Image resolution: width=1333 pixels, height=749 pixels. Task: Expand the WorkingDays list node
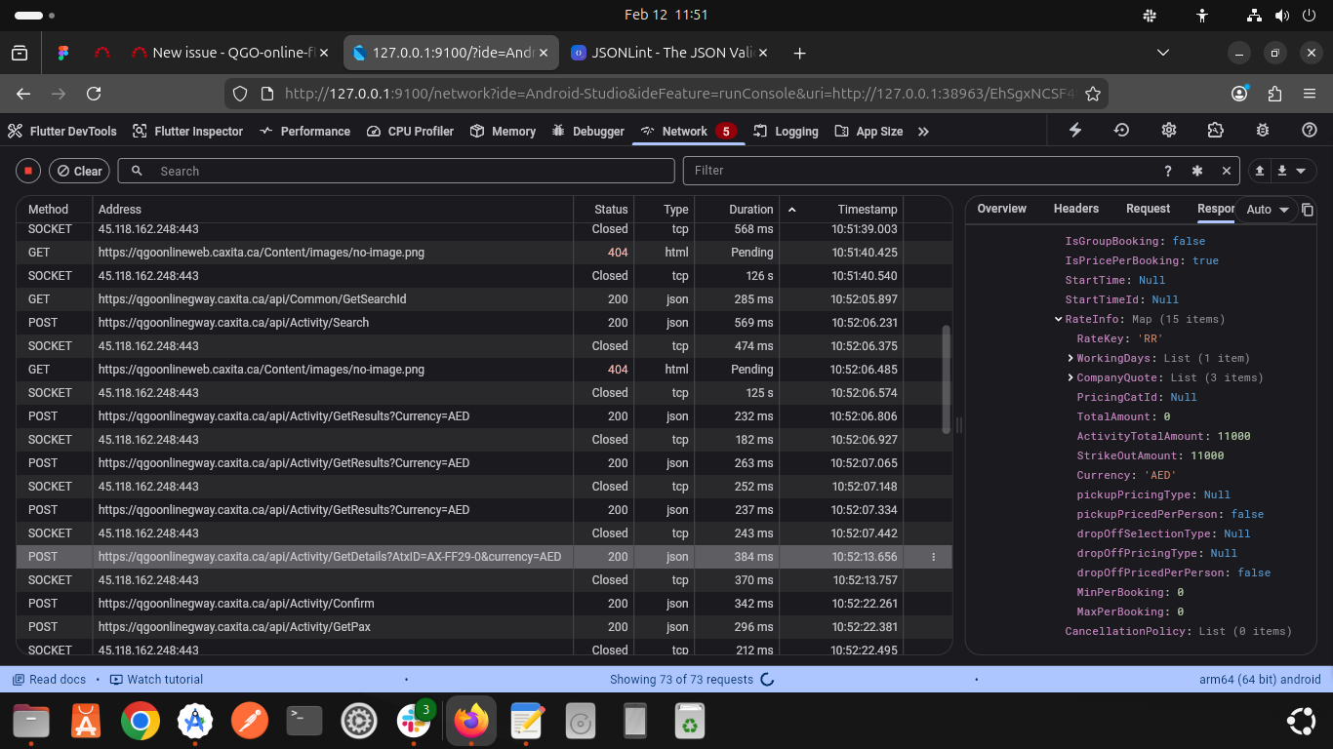pos(1070,358)
